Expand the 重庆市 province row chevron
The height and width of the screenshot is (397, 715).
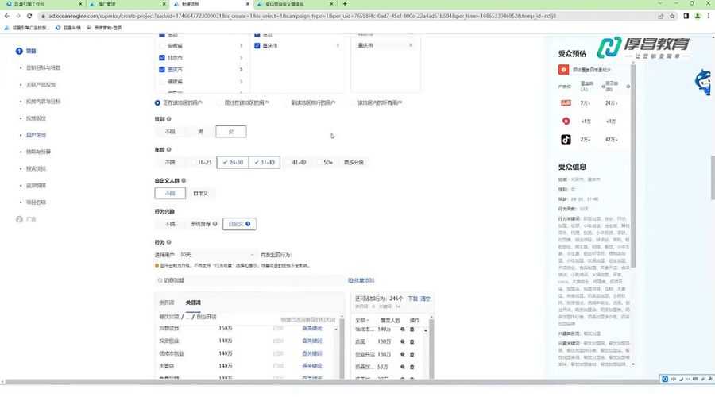(241, 70)
